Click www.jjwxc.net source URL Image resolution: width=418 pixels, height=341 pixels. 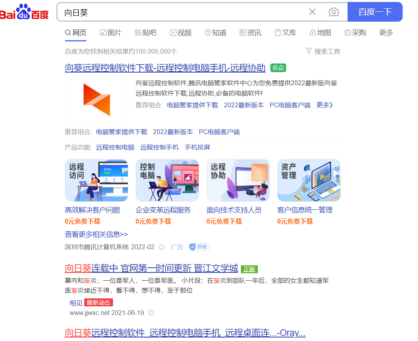pos(90,313)
